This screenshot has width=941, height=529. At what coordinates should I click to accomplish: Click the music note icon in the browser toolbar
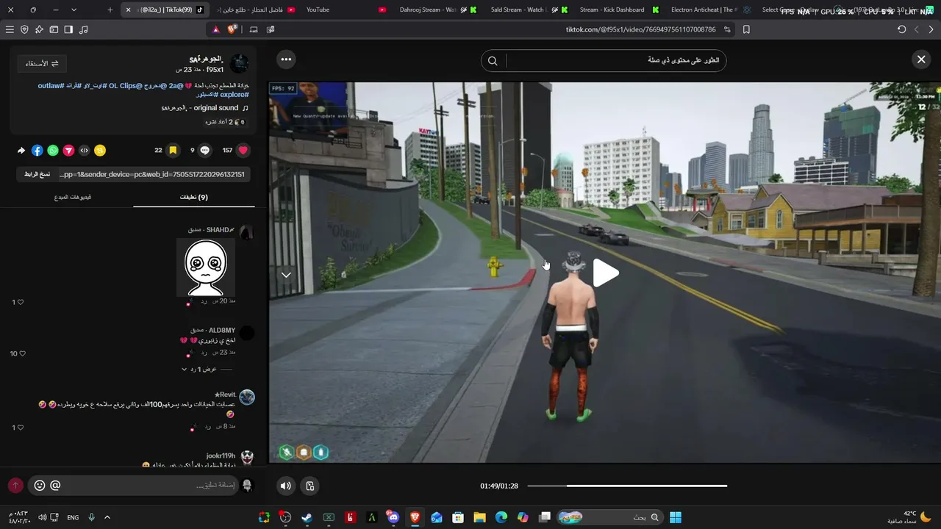pos(83,29)
